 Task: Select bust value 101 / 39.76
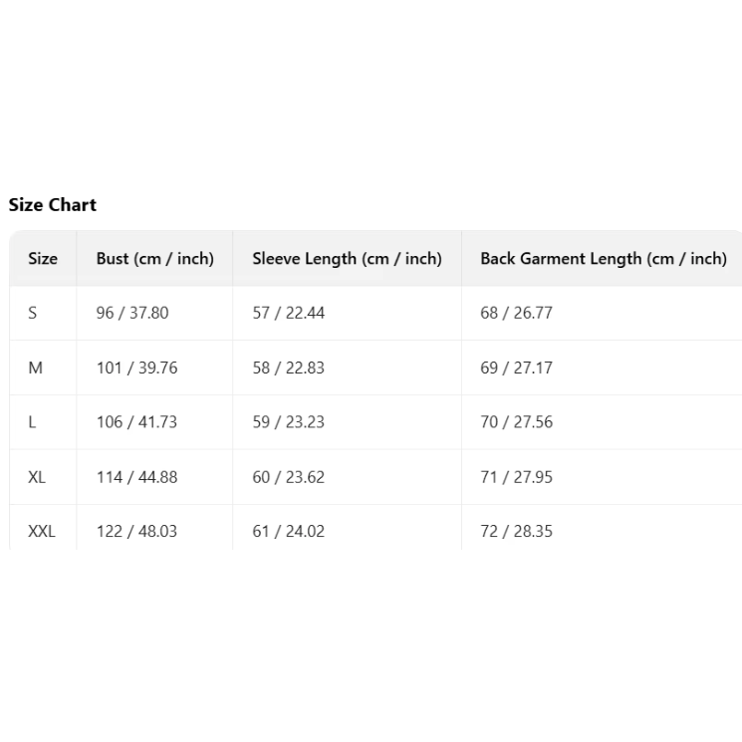pos(136,368)
